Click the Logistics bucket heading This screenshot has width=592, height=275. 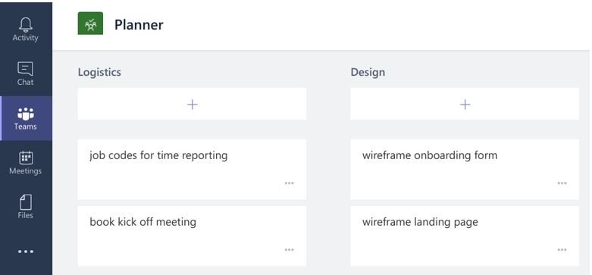click(99, 72)
